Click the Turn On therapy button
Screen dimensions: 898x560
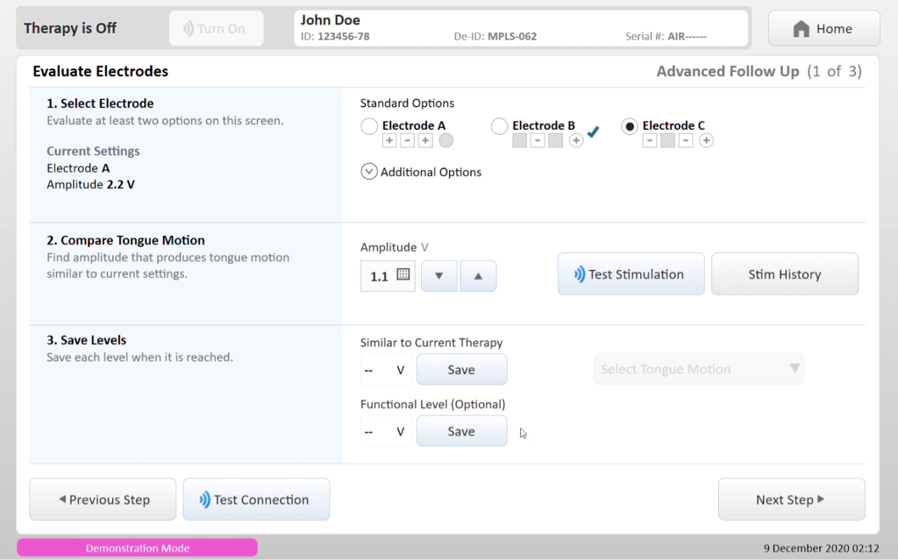click(217, 29)
